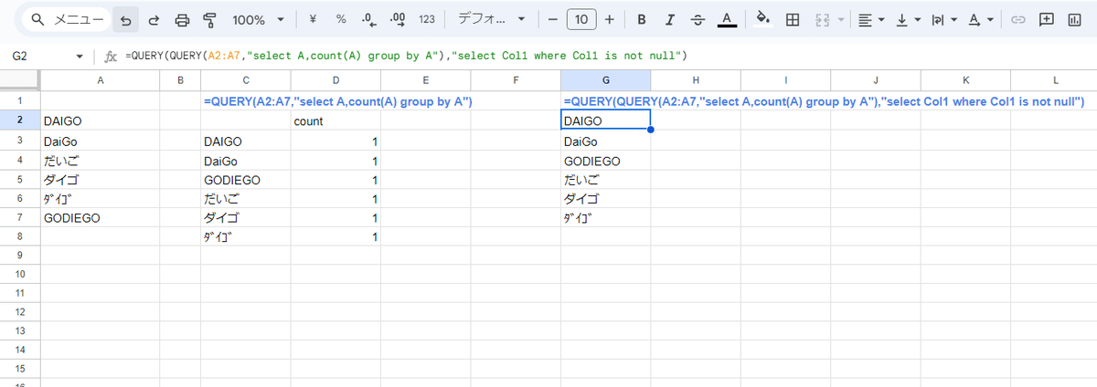Viewport: 1097px width, 387px height.
Task: Click the menu search box
Action: click(x=65, y=19)
